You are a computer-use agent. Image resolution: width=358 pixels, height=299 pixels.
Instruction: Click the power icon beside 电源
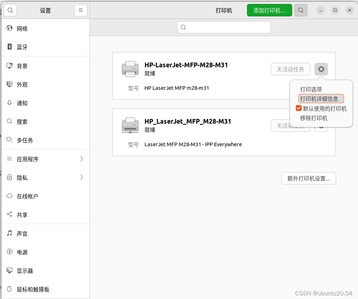(9, 252)
